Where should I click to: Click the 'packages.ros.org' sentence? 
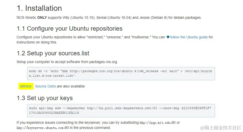pyautogui.click(x=67, y=62)
